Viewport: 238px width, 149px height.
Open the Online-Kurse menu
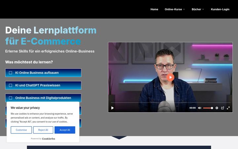pyautogui.click(x=173, y=9)
